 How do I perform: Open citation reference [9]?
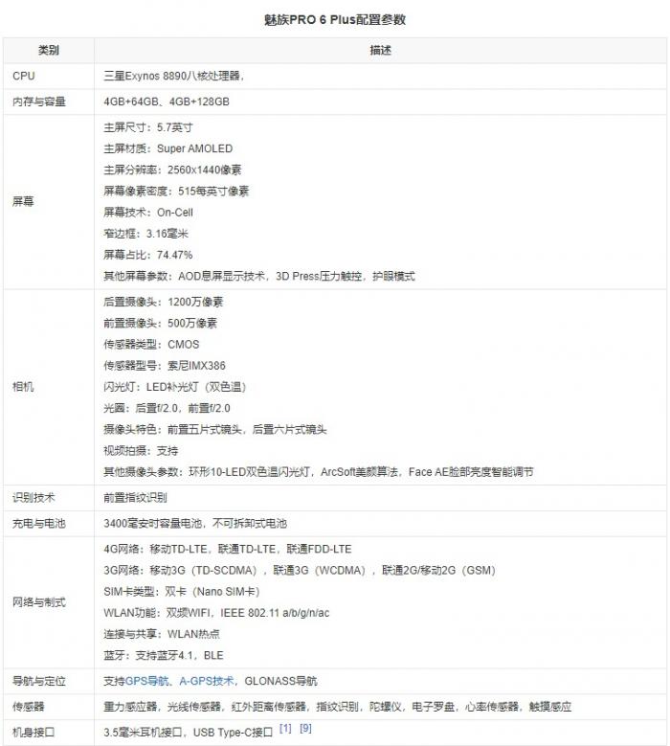pos(305,729)
